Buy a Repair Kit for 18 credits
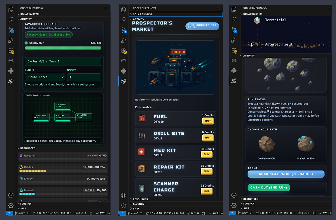This screenshot has height=220, width=336. click(207, 171)
